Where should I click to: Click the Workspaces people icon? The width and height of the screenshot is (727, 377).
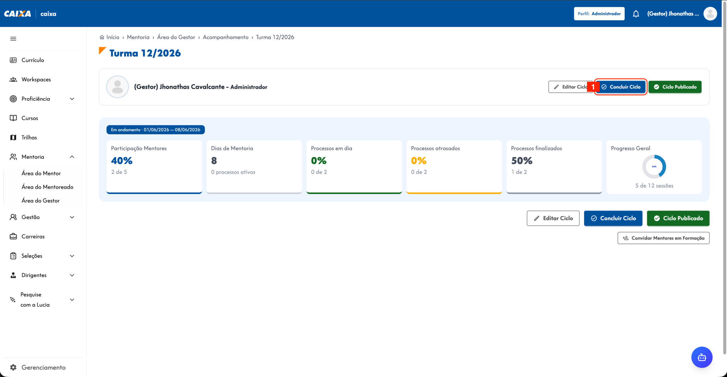pyautogui.click(x=13, y=80)
